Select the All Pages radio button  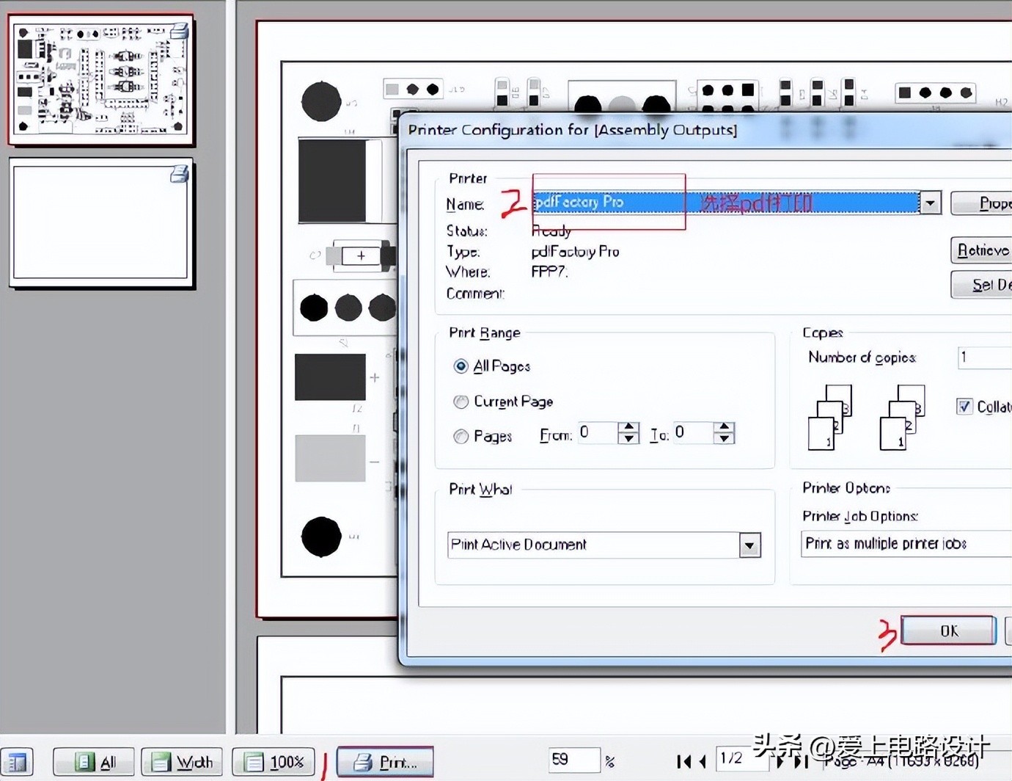point(461,366)
